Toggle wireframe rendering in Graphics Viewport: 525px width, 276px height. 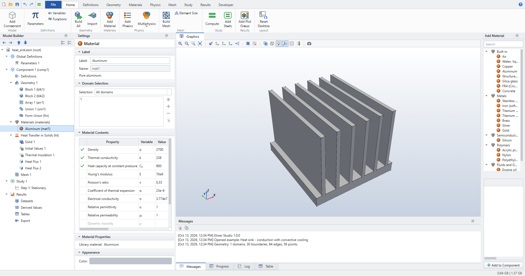272,43
